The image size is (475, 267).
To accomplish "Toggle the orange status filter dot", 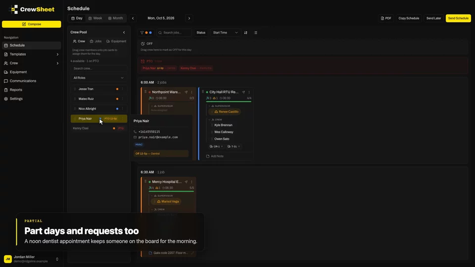I will click(146, 33).
